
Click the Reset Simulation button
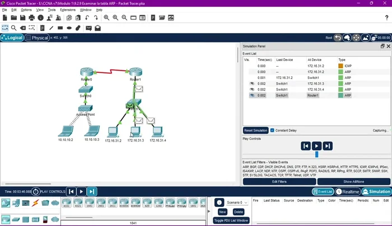tap(255, 130)
